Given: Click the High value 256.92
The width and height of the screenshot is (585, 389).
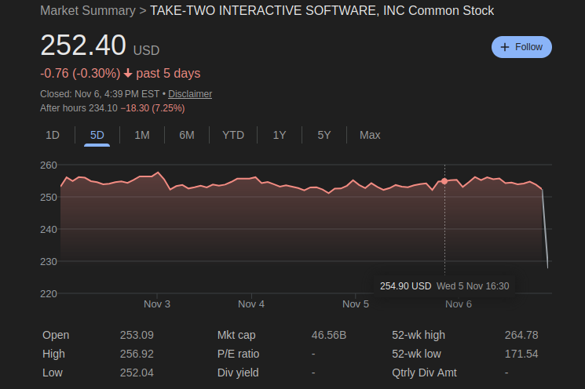Looking at the screenshot, I should 137,354.
